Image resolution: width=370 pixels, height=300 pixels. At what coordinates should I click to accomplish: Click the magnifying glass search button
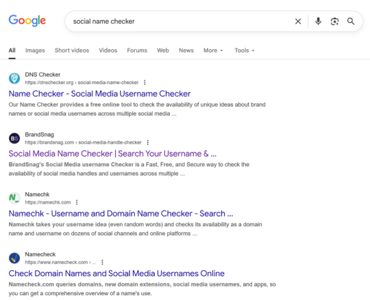pyautogui.click(x=351, y=21)
